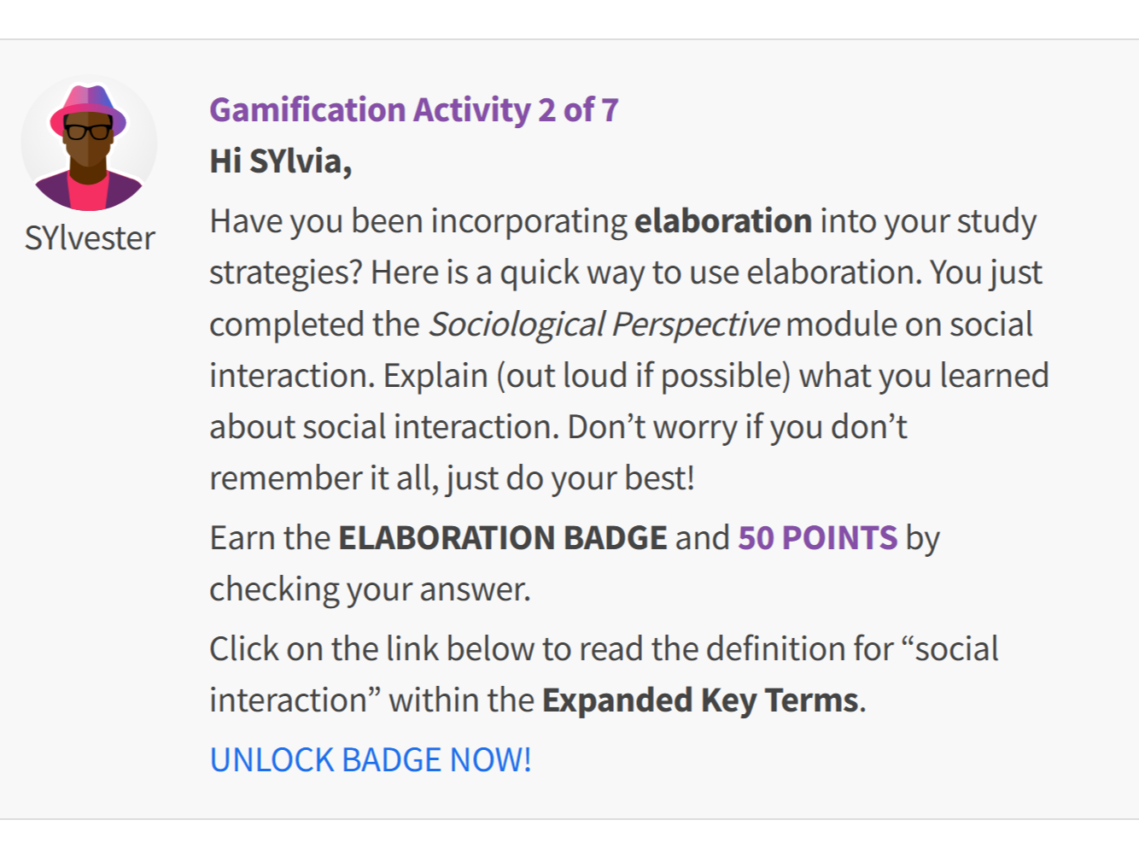Select the SYlvester name label under avatar
The image size is (1139, 855).
tap(90, 237)
